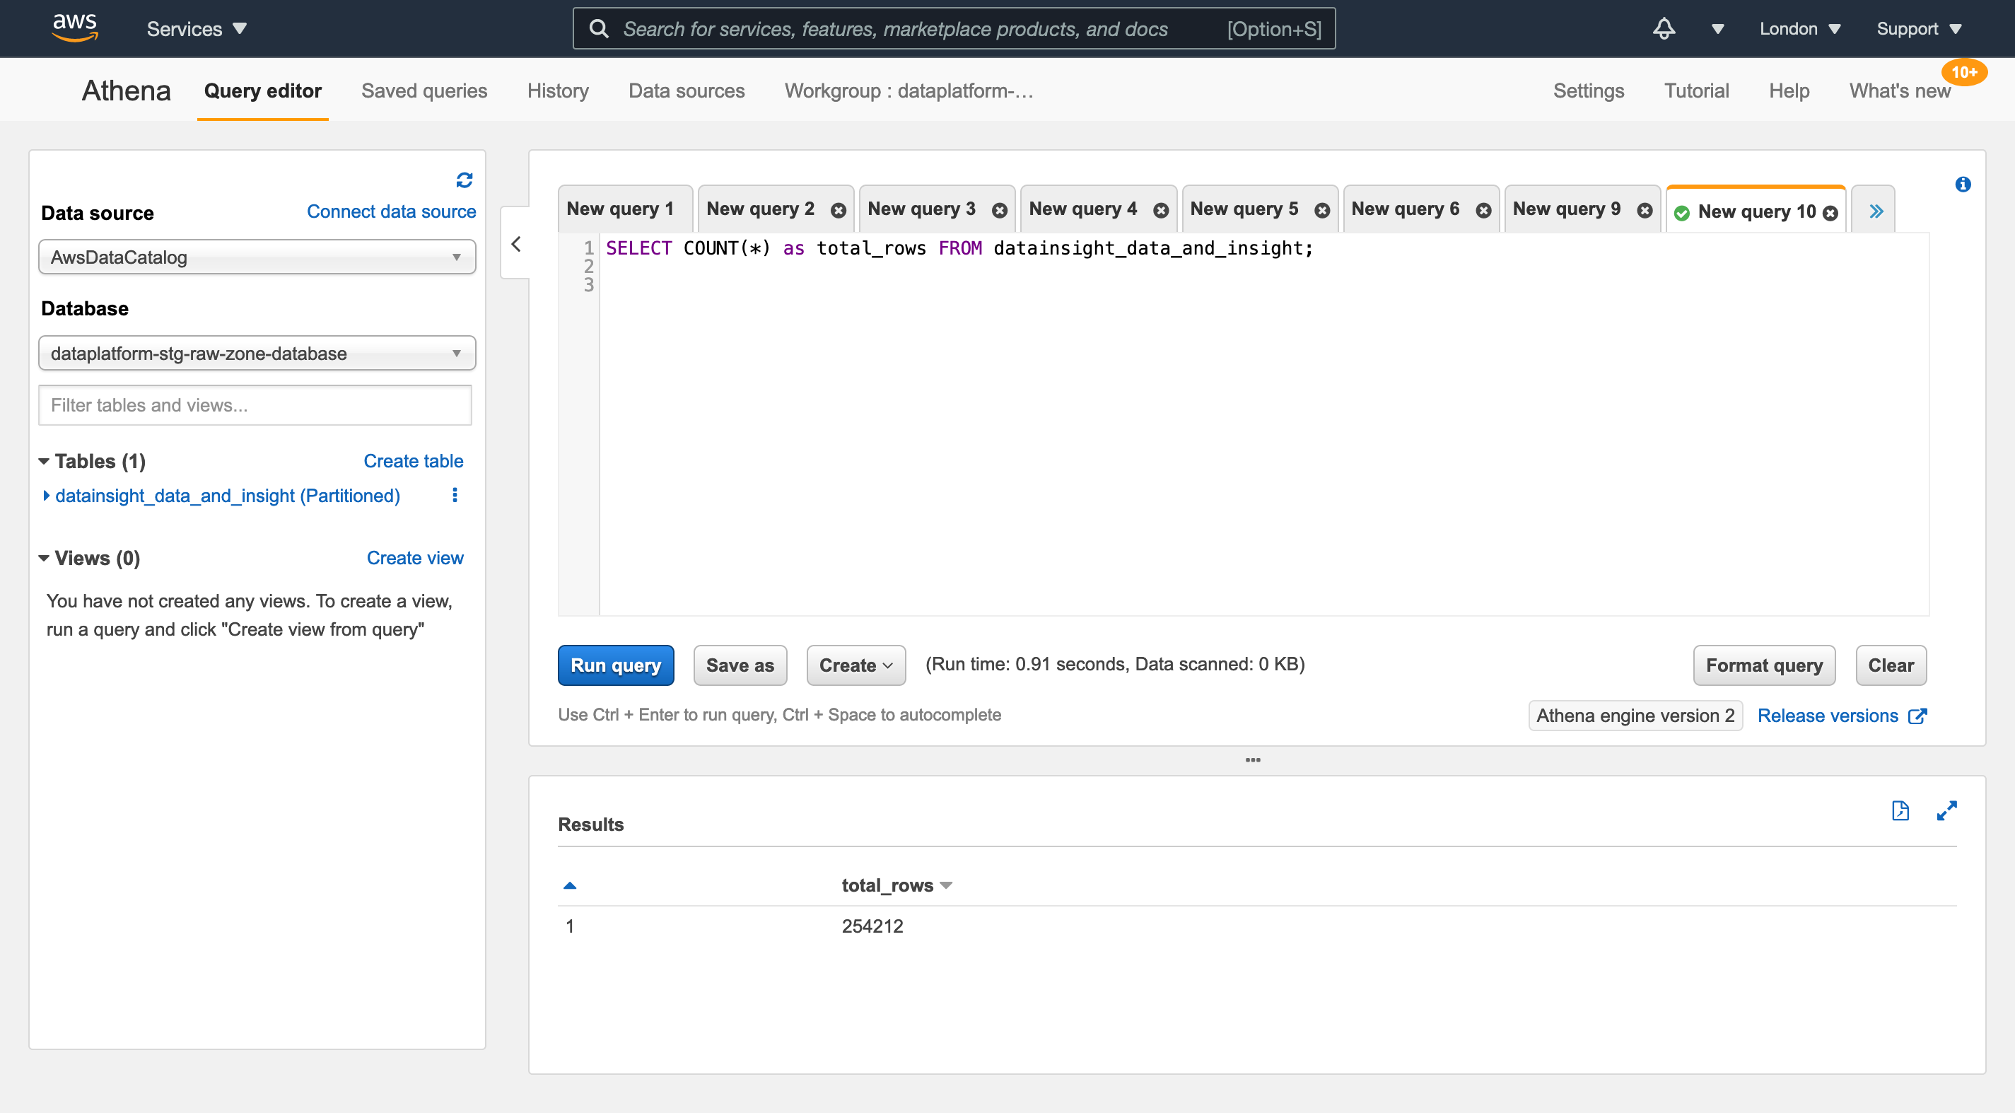Image resolution: width=2015 pixels, height=1113 pixels.
Task: Open the Database selection dropdown
Action: point(257,354)
